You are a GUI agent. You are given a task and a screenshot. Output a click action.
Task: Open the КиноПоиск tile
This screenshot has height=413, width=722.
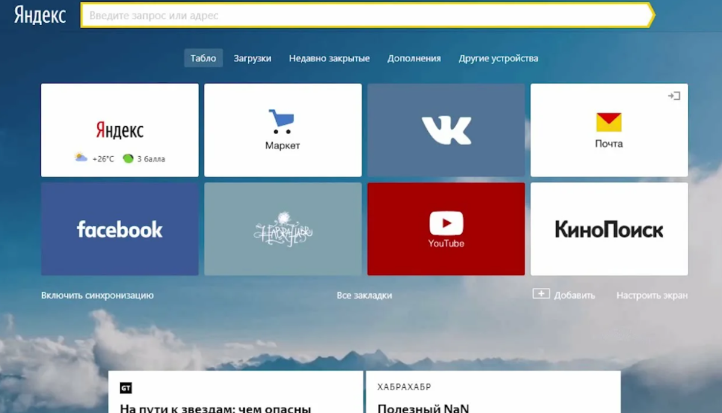(609, 229)
